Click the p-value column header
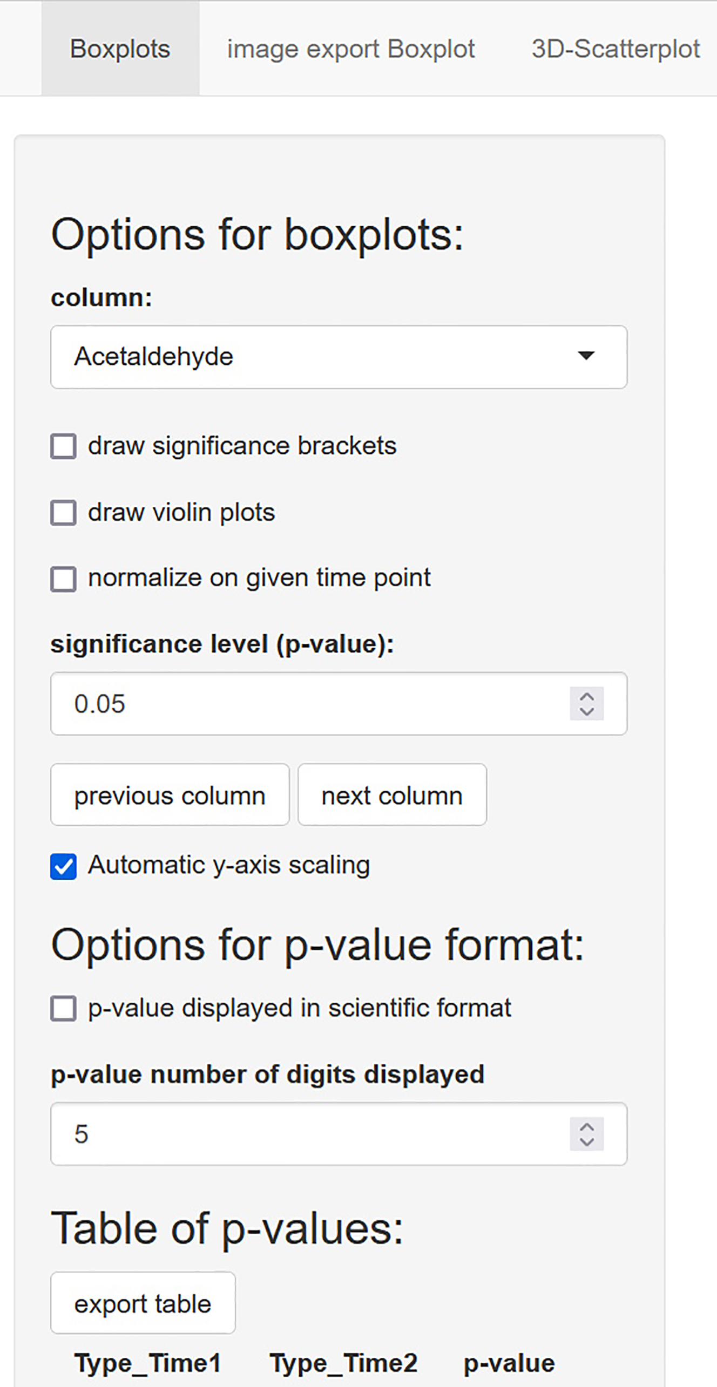Viewport: 717px width, 1387px height. coord(509,1363)
